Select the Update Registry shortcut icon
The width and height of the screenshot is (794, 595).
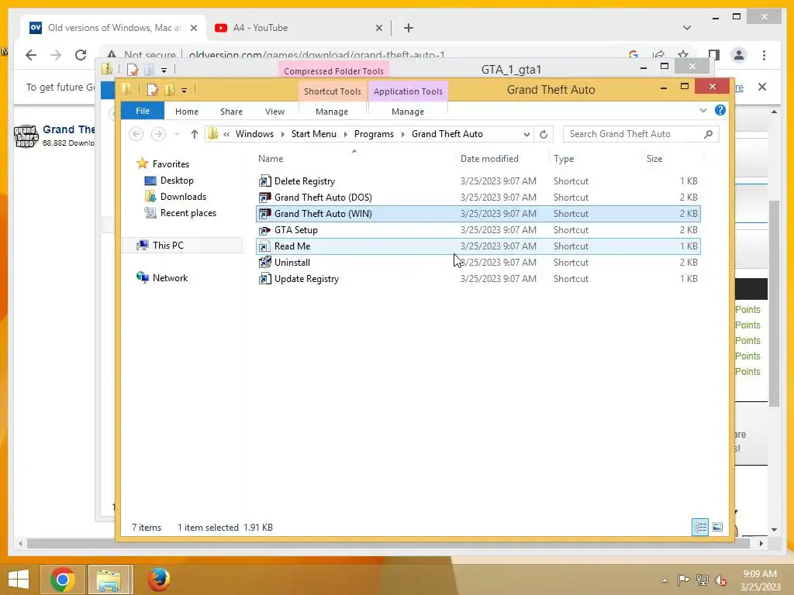click(265, 279)
